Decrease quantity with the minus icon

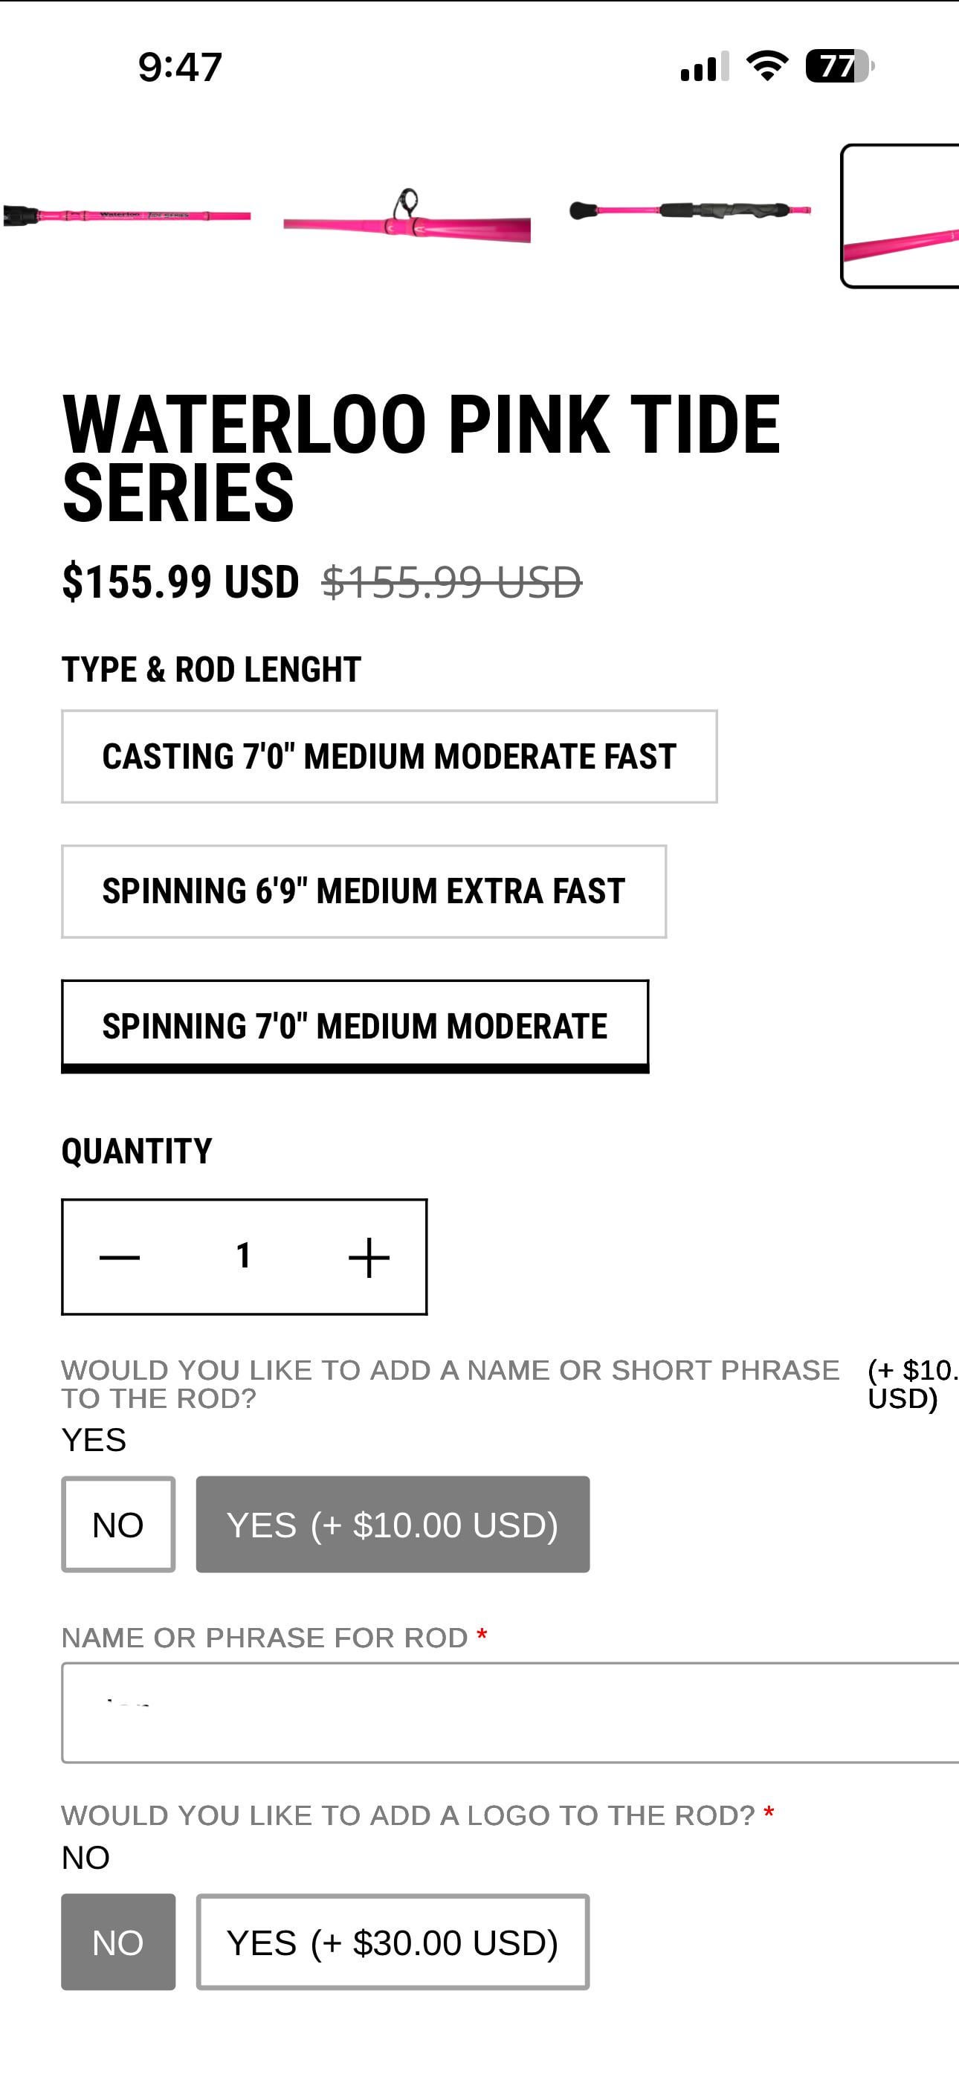coord(120,1257)
